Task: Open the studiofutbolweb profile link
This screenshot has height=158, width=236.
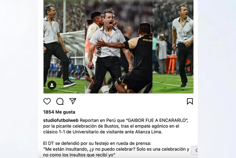Action: pos(61,120)
